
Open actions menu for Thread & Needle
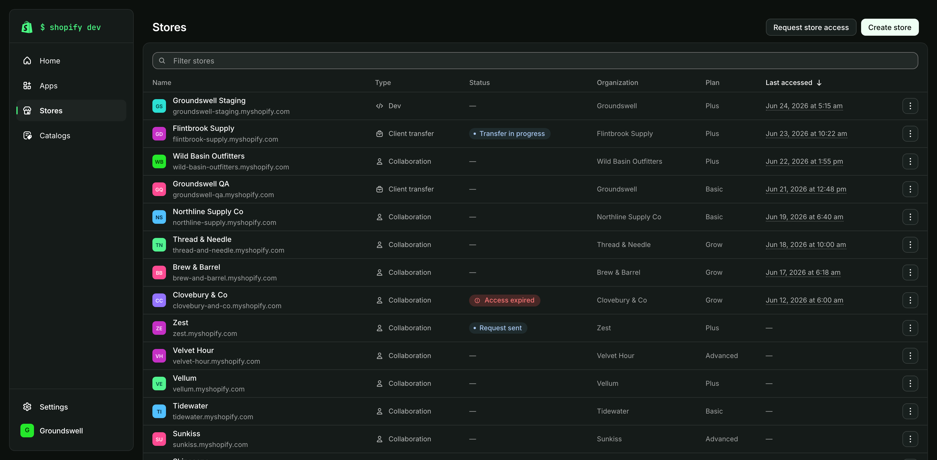[x=910, y=245]
